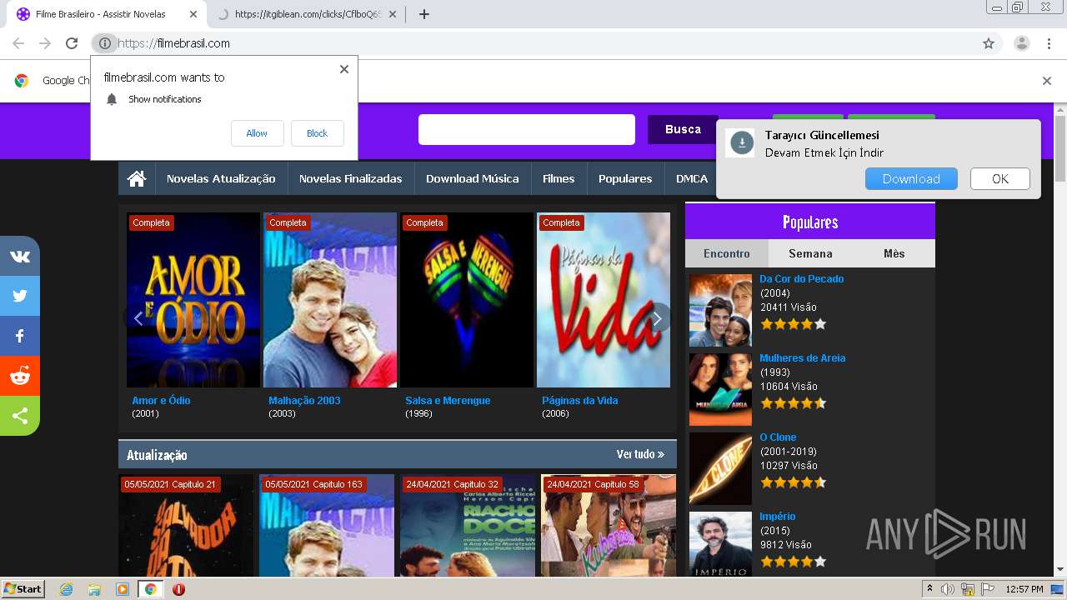Open a new browser tab
The image size is (1067, 600).
coord(423,14)
